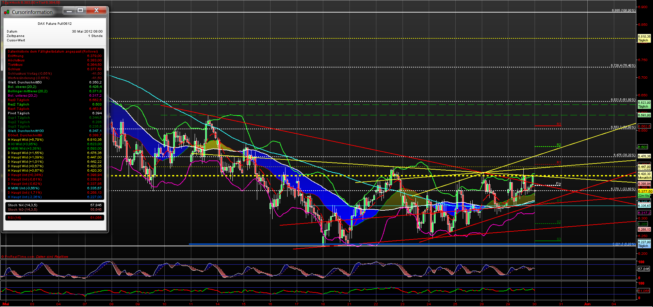653x307 pixels.
Task: Select the 'D Haupt Wid (+1,55%)' row
Action: (x=54, y=153)
